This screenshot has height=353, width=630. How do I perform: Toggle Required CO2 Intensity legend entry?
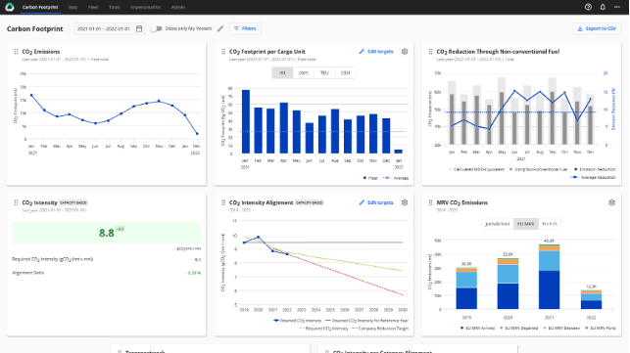point(324,329)
